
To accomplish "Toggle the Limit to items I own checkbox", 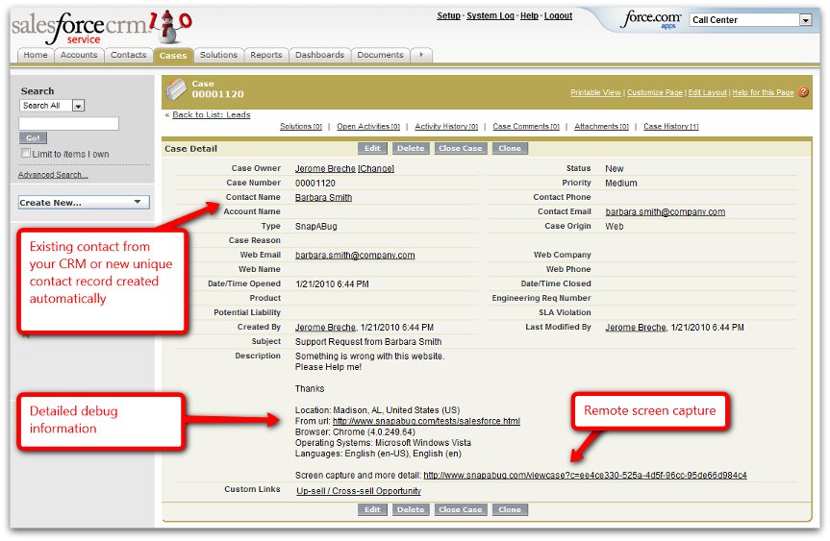I will pyautogui.click(x=25, y=153).
